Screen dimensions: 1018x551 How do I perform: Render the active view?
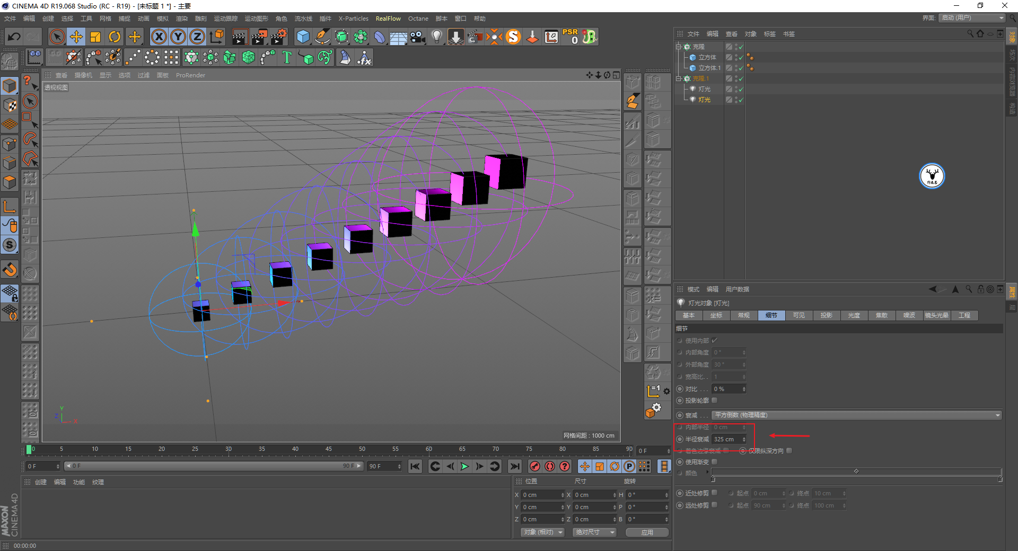click(240, 37)
